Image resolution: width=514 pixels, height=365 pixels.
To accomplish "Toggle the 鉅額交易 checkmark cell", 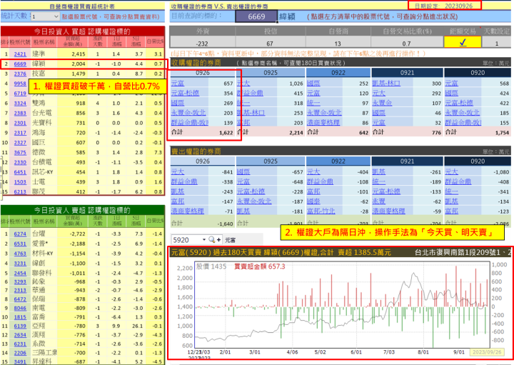I will click(x=463, y=42).
